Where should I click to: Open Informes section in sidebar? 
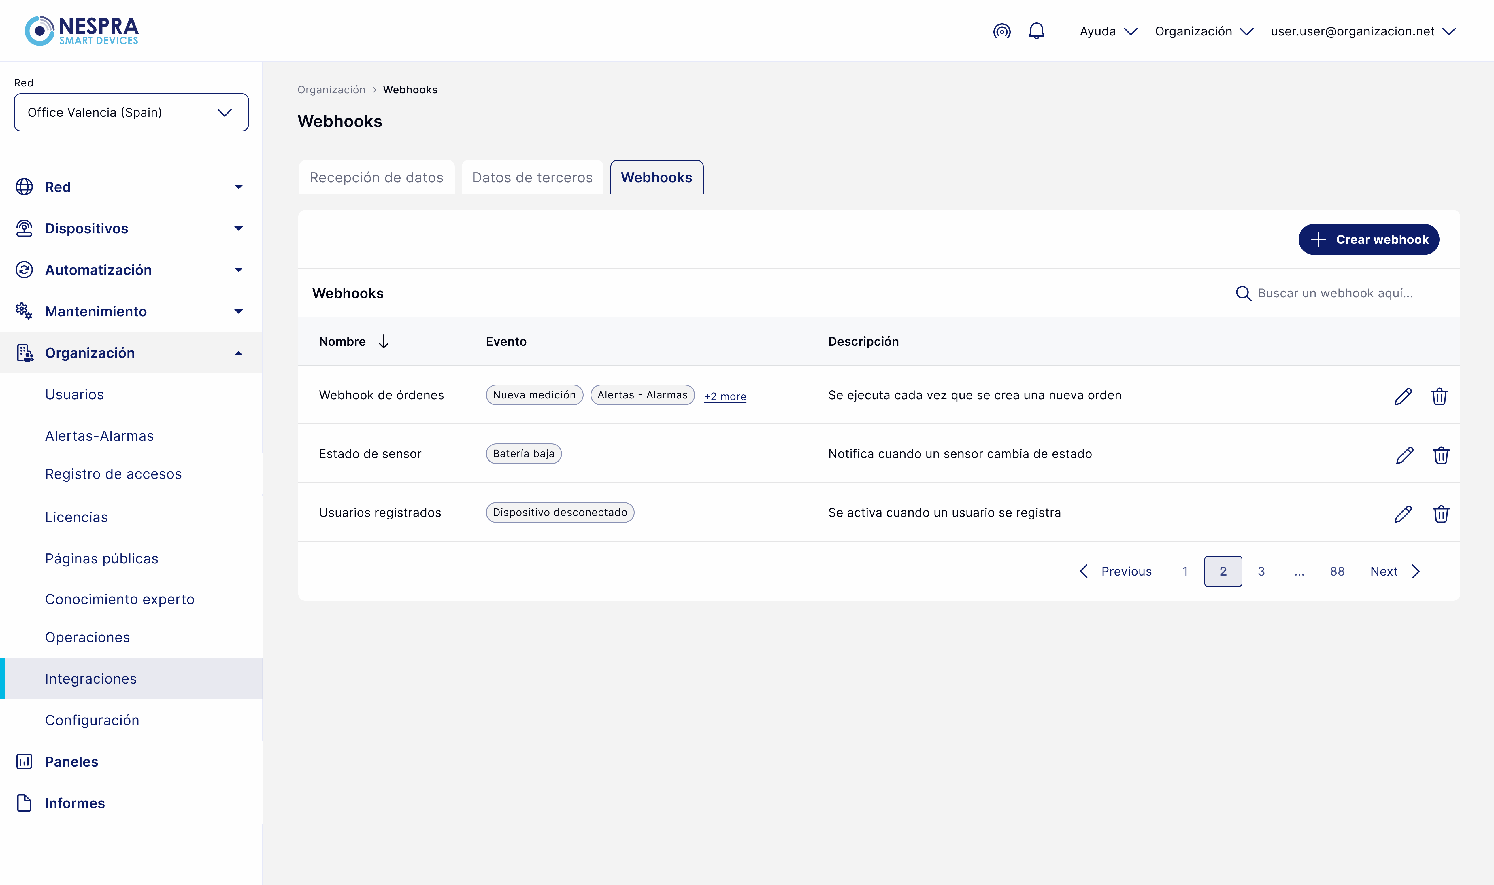pyautogui.click(x=75, y=803)
